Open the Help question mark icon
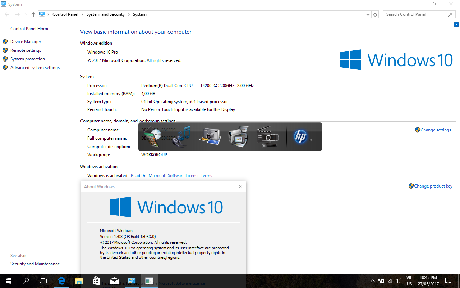 456,24
